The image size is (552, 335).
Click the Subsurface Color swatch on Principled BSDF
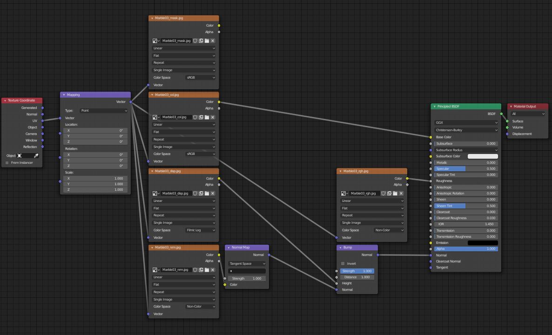click(483, 156)
